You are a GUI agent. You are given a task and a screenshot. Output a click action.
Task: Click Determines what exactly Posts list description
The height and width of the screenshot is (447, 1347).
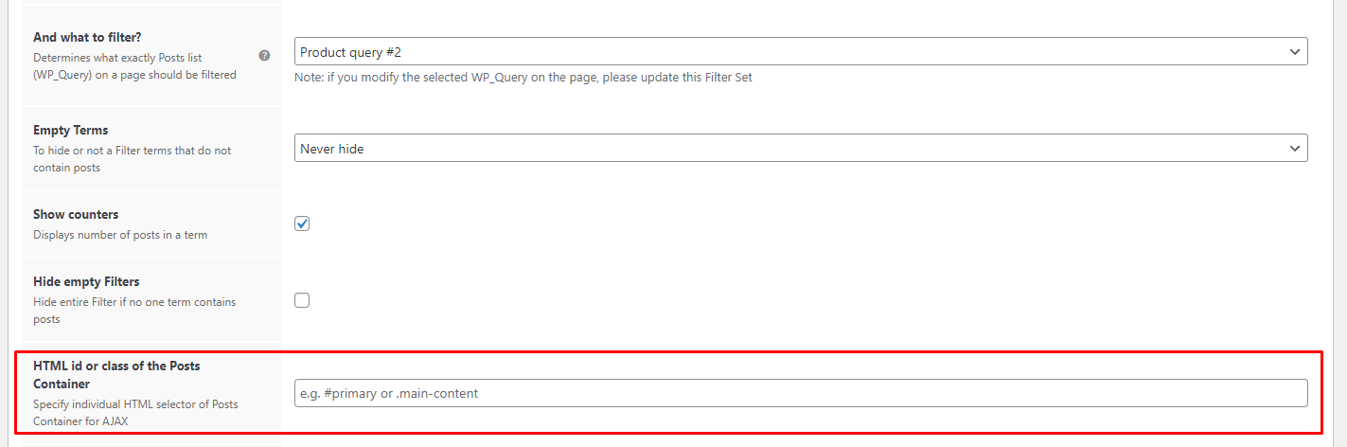(134, 66)
